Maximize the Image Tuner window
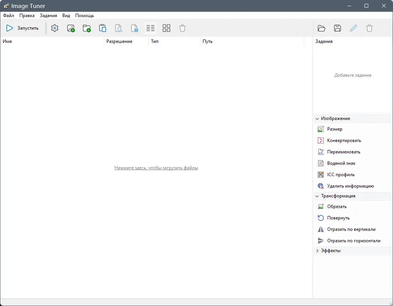The image size is (393, 306). pyautogui.click(x=366, y=6)
